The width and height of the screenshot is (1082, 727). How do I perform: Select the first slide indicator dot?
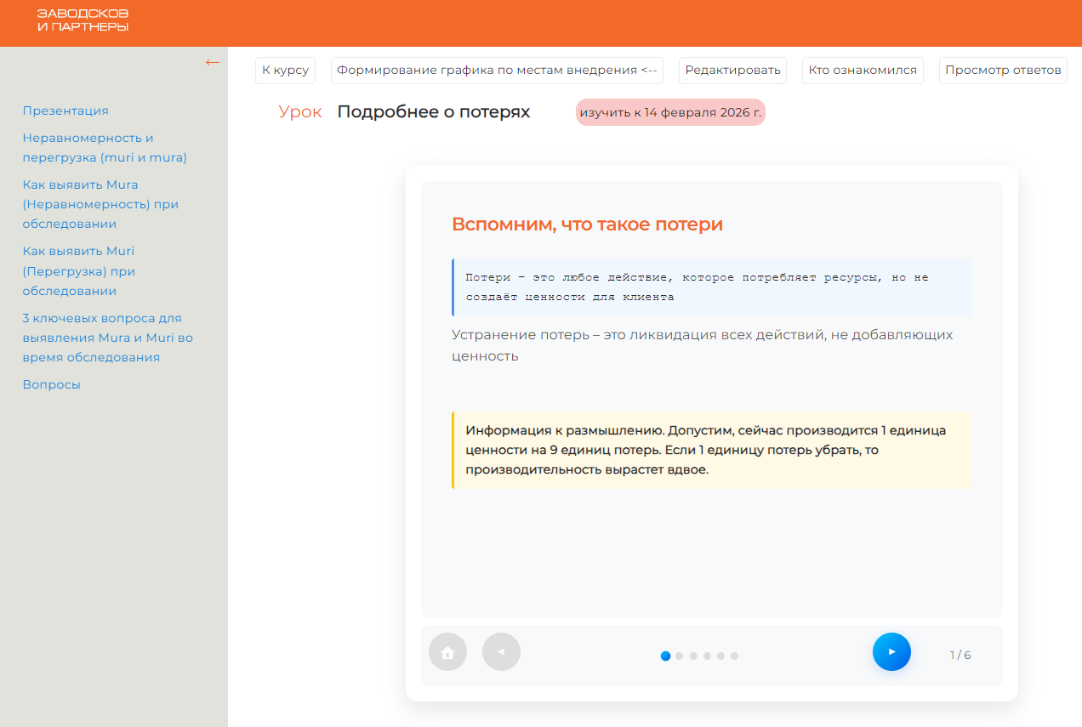666,656
